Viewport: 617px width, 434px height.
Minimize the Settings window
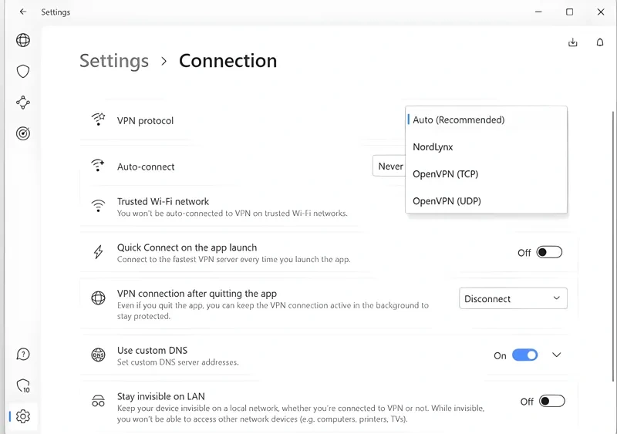click(538, 12)
